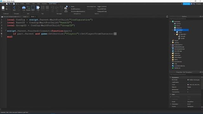This screenshot has height=114, width=203.
Task: Click the What's New button
Action: tap(187, 4)
